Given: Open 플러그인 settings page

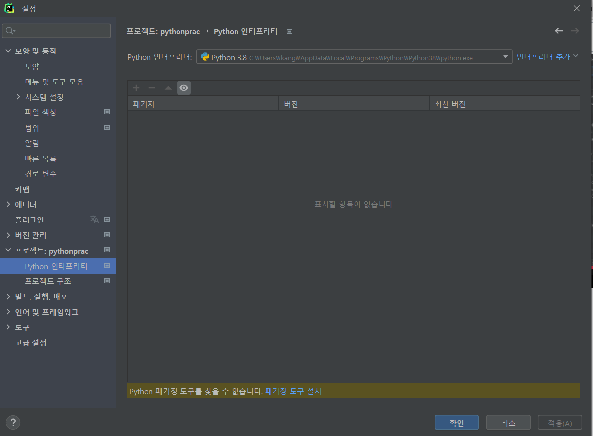Looking at the screenshot, I should (30, 220).
